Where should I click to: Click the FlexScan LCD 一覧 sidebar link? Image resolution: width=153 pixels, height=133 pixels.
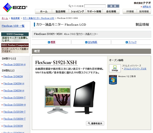tap(13, 26)
